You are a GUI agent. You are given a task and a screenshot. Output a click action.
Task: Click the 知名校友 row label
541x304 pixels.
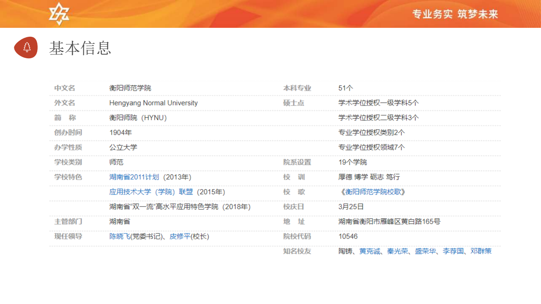tap(297, 251)
